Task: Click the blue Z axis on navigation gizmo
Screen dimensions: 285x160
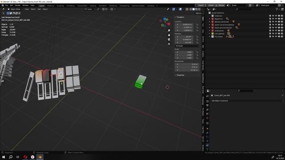Action: pos(164,19)
